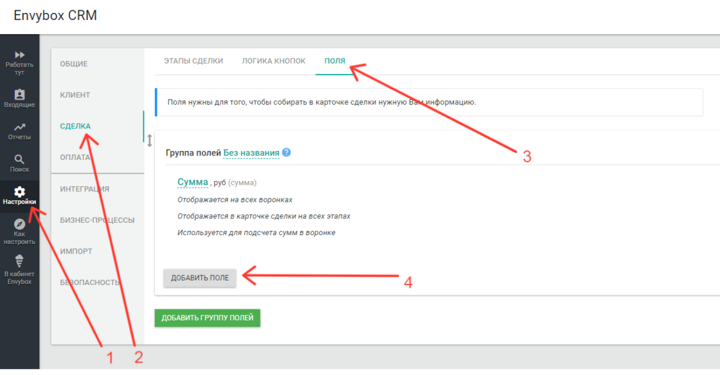Screen dimensions: 720x375
Task: Select the ПОЛЯ tab
Action: 334,60
